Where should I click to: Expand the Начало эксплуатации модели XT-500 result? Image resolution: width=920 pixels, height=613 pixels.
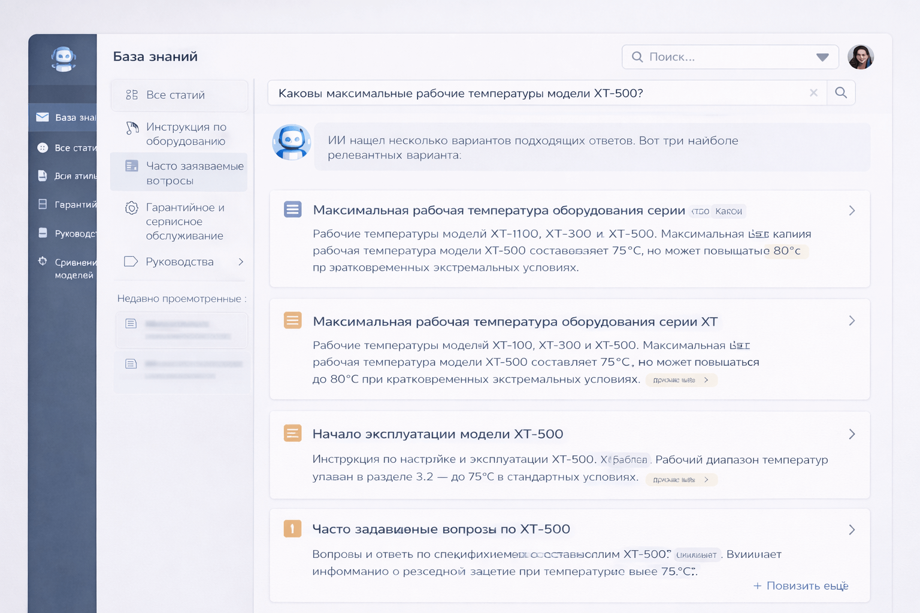tap(852, 434)
